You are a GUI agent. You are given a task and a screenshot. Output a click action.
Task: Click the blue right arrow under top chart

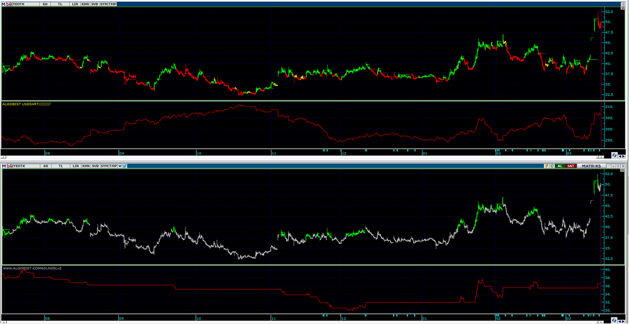pos(624,156)
